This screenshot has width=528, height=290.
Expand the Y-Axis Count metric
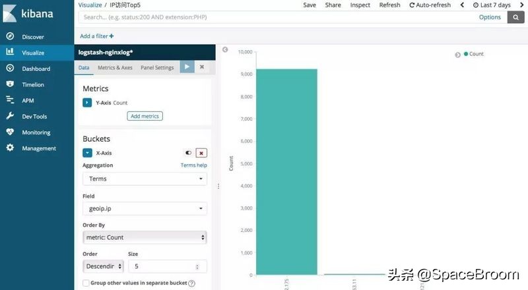(x=87, y=103)
